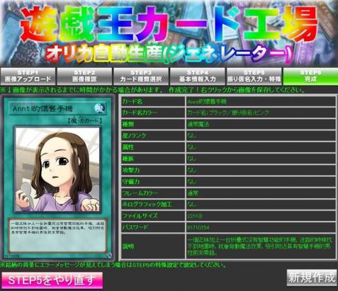Screen dimensions: 338x291
Task: Open STEP3 カード種類選択 tab
Action: [x=141, y=76]
